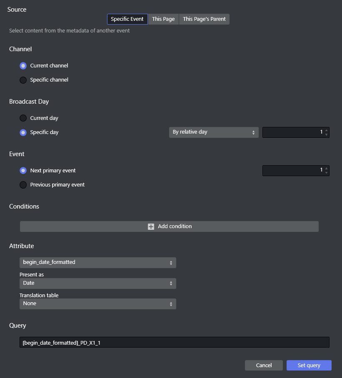
Task: Click the plus icon on Add condition
Action: pyautogui.click(x=151, y=226)
